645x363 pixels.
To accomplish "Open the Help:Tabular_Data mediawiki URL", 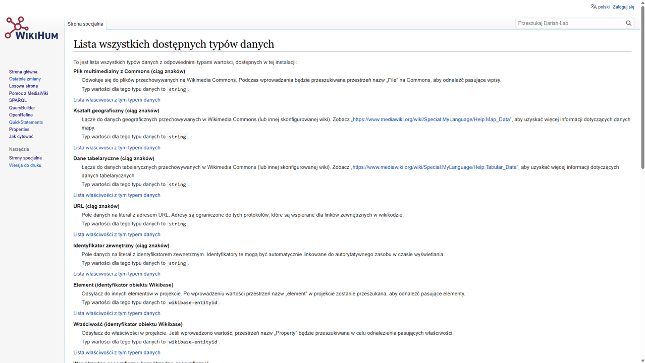I will (x=435, y=167).
